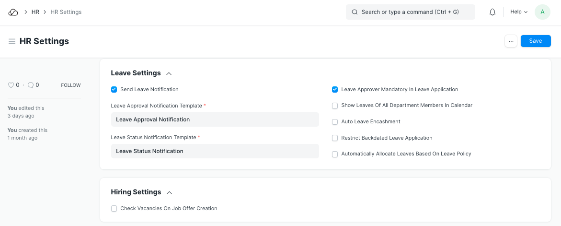Check Vacancies On Job Offer Creation checkbox
561x226 pixels.
pyautogui.click(x=114, y=209)
